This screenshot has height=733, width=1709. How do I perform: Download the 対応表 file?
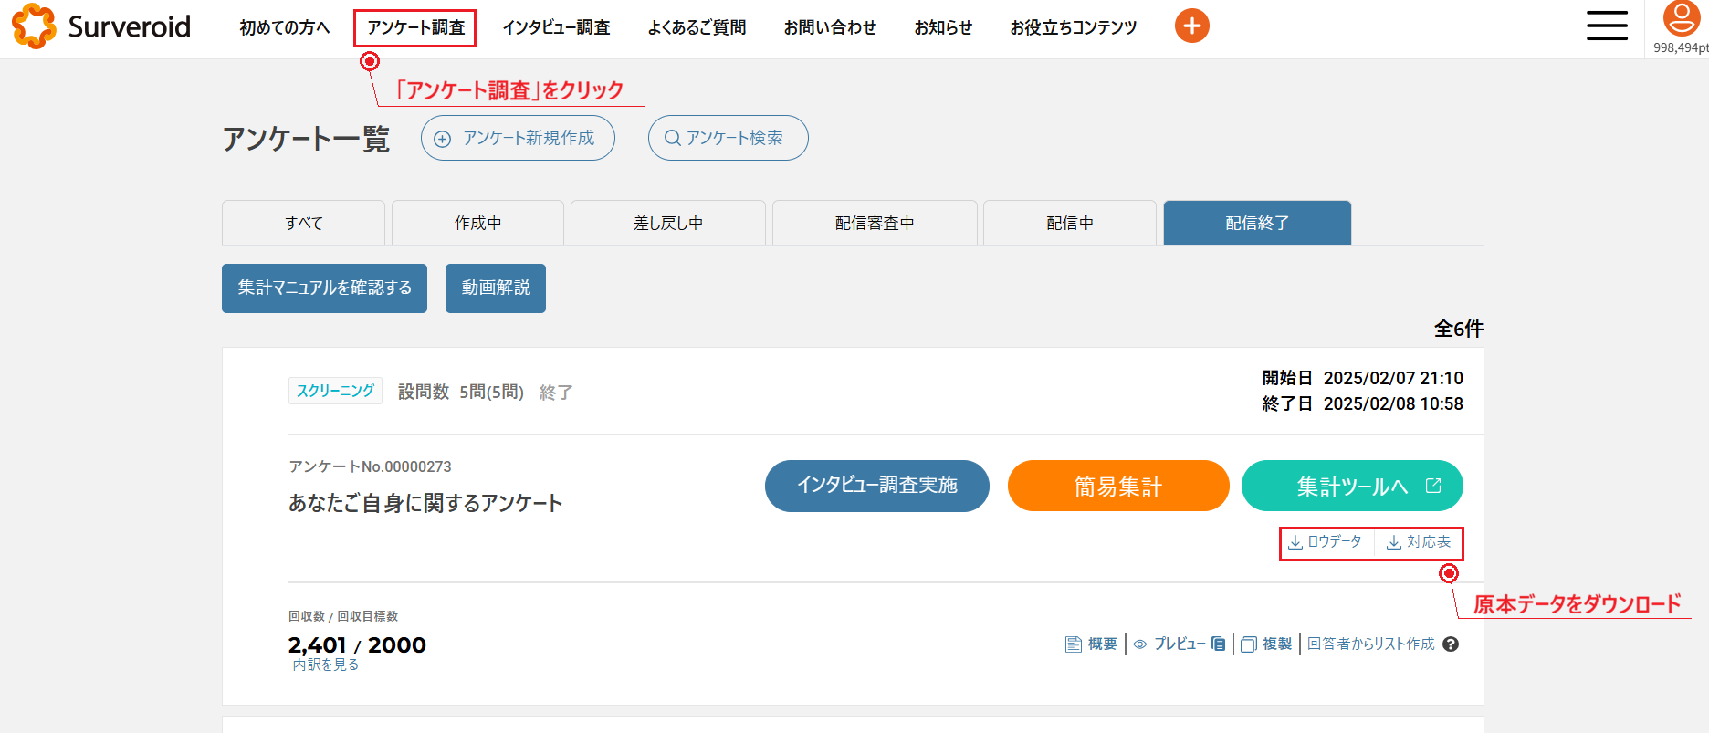tap(1419, 542)
